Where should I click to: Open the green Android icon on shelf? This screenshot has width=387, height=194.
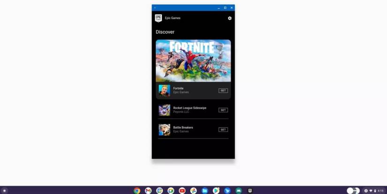click(x=239, y=191)
